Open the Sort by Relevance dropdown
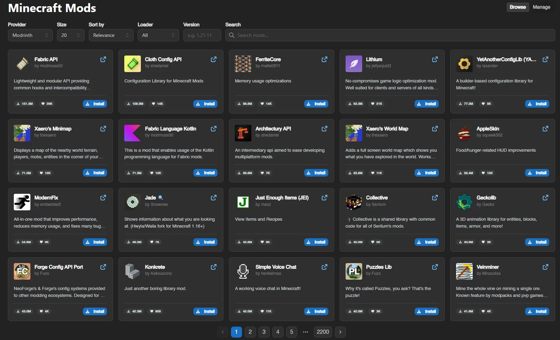Image resolution: width=560 pixels, height=340 pixels. (111, 35)
